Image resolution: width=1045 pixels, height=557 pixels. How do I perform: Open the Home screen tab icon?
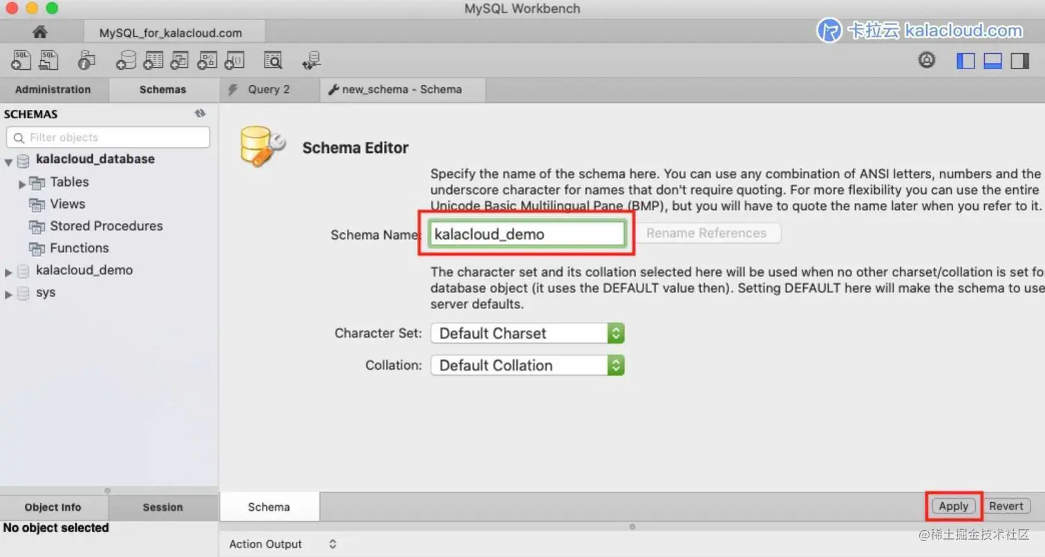pyautogui.click(x=39, y=32)
